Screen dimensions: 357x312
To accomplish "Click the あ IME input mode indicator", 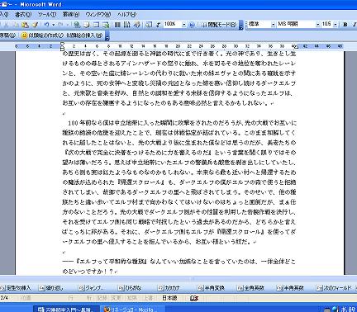I will (x=345, y=309).
